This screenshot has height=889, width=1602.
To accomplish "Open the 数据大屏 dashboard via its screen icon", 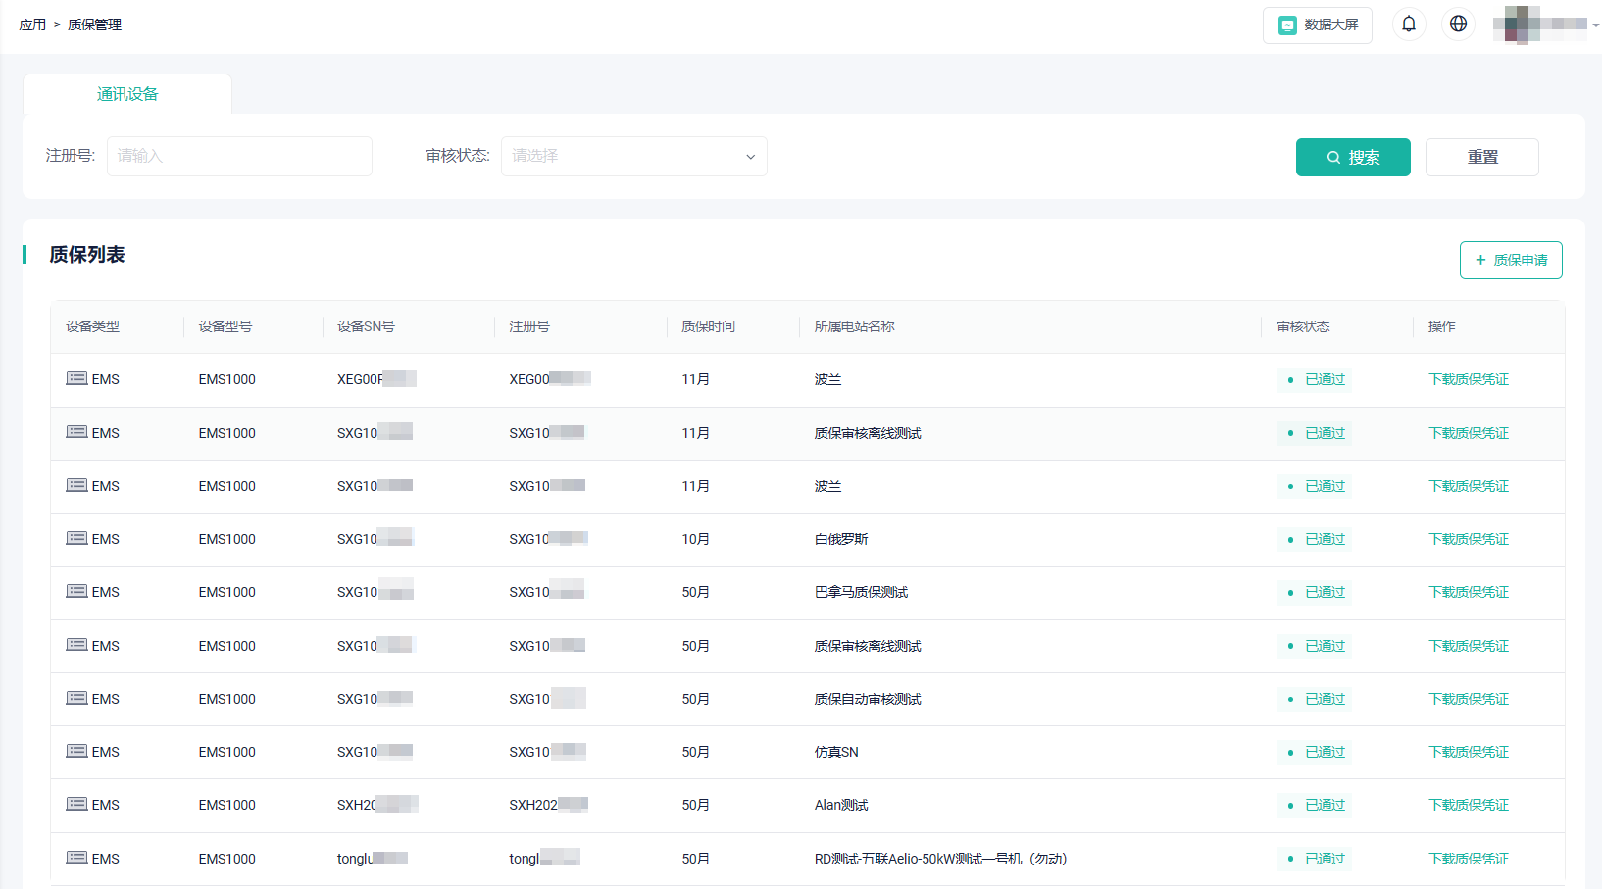I will click(1287, 25).
